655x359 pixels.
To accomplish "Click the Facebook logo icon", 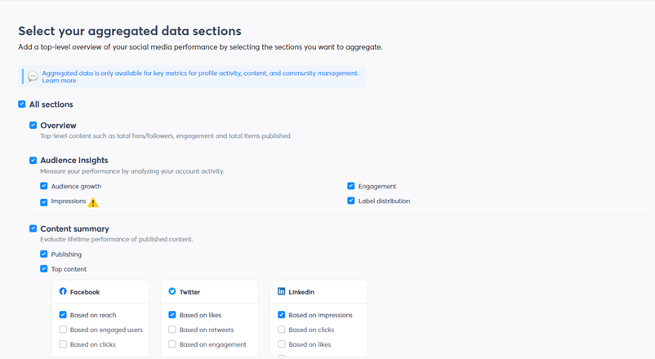I will (x=63, y=291).
